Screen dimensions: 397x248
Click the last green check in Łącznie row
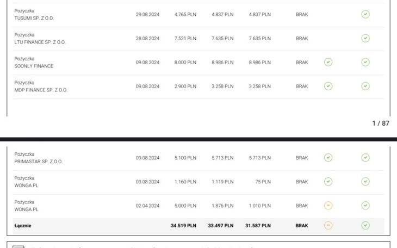pos(365,225)
